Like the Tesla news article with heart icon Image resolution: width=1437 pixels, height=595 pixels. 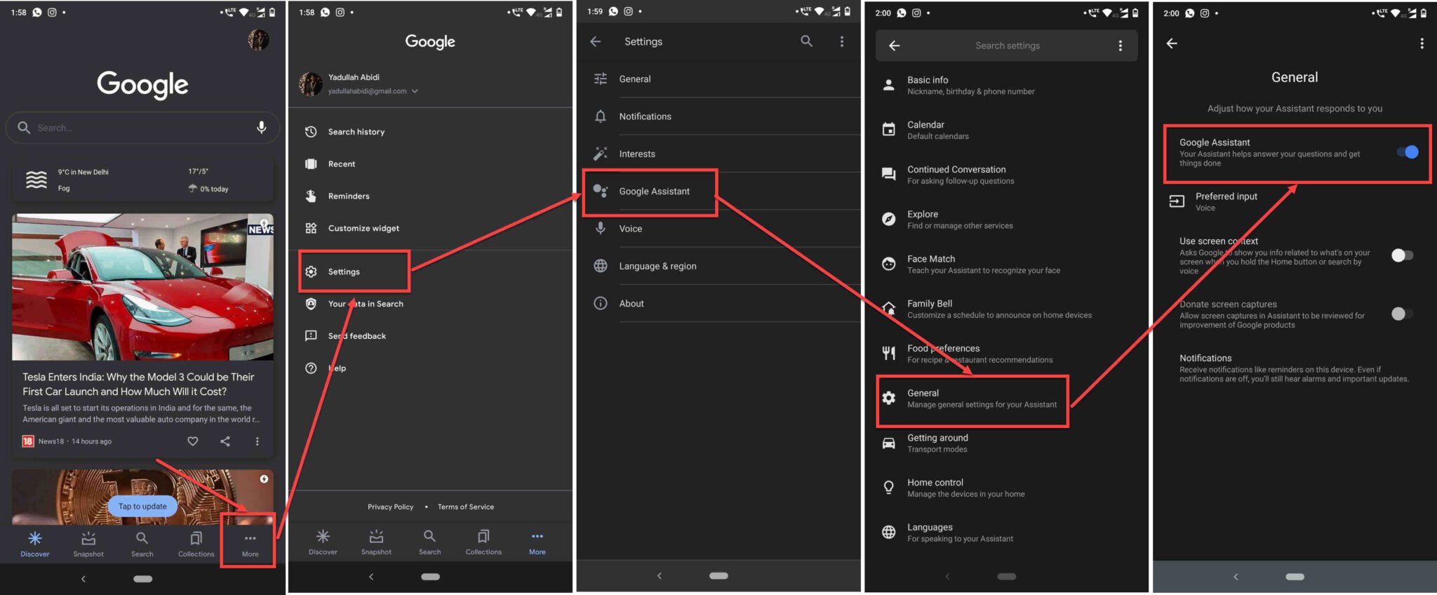192,441
